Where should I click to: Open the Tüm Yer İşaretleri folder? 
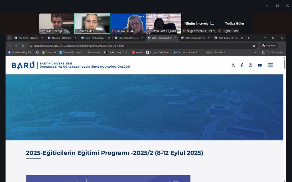click(273, 52)
